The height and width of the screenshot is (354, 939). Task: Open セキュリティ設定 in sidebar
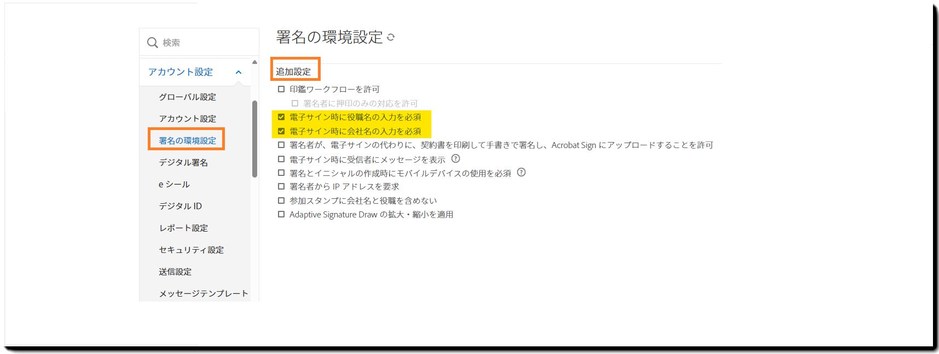tap(191, 250)
